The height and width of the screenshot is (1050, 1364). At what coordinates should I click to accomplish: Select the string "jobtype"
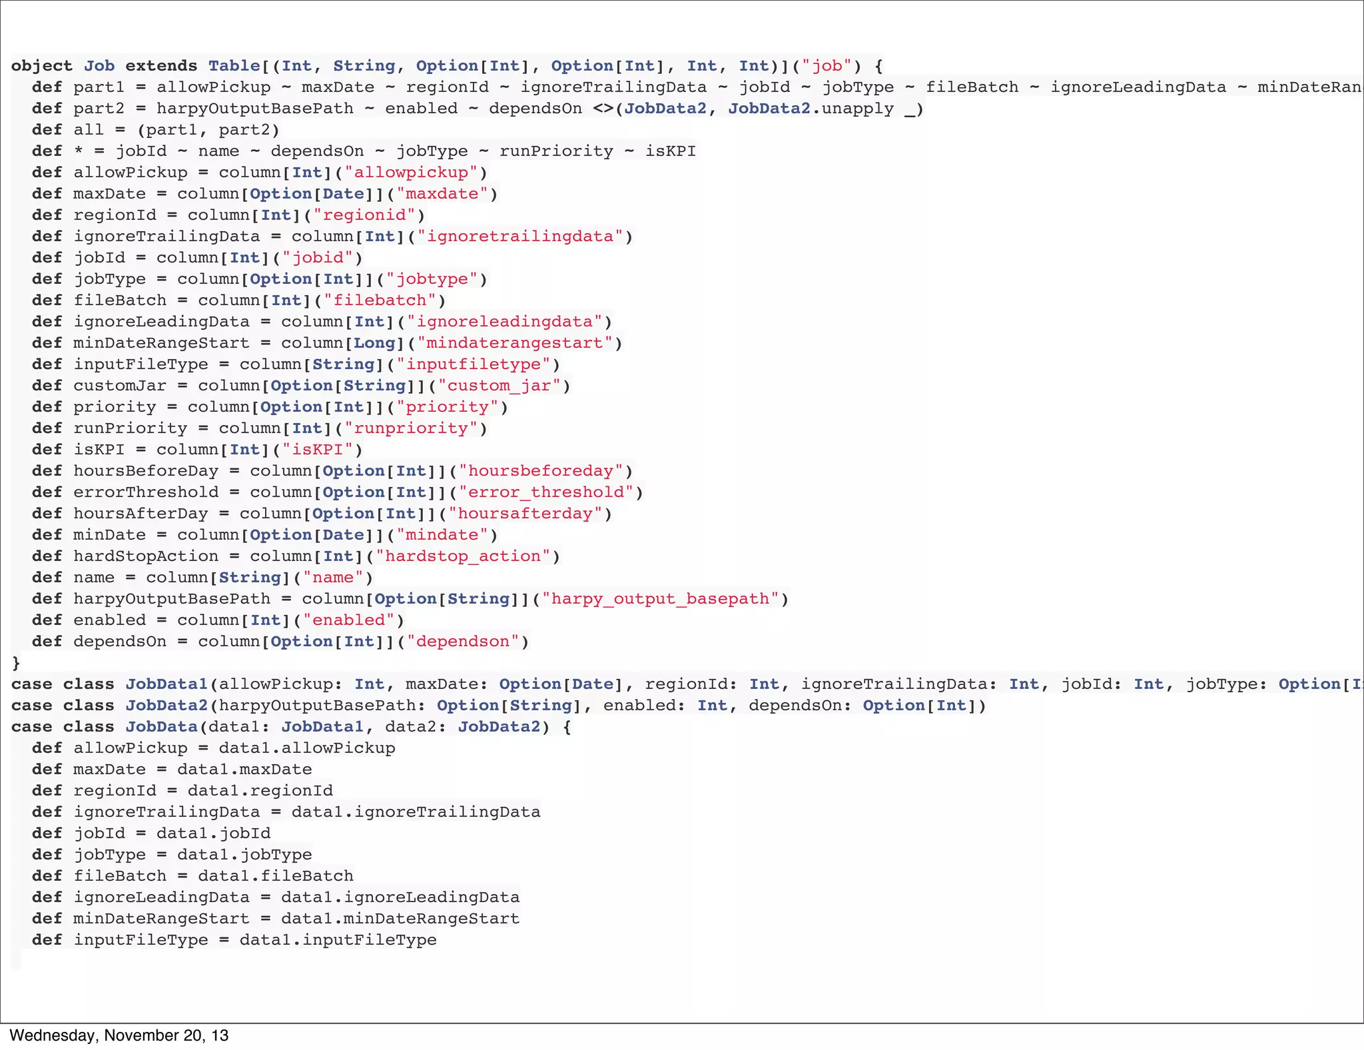[x=432, y=279]
